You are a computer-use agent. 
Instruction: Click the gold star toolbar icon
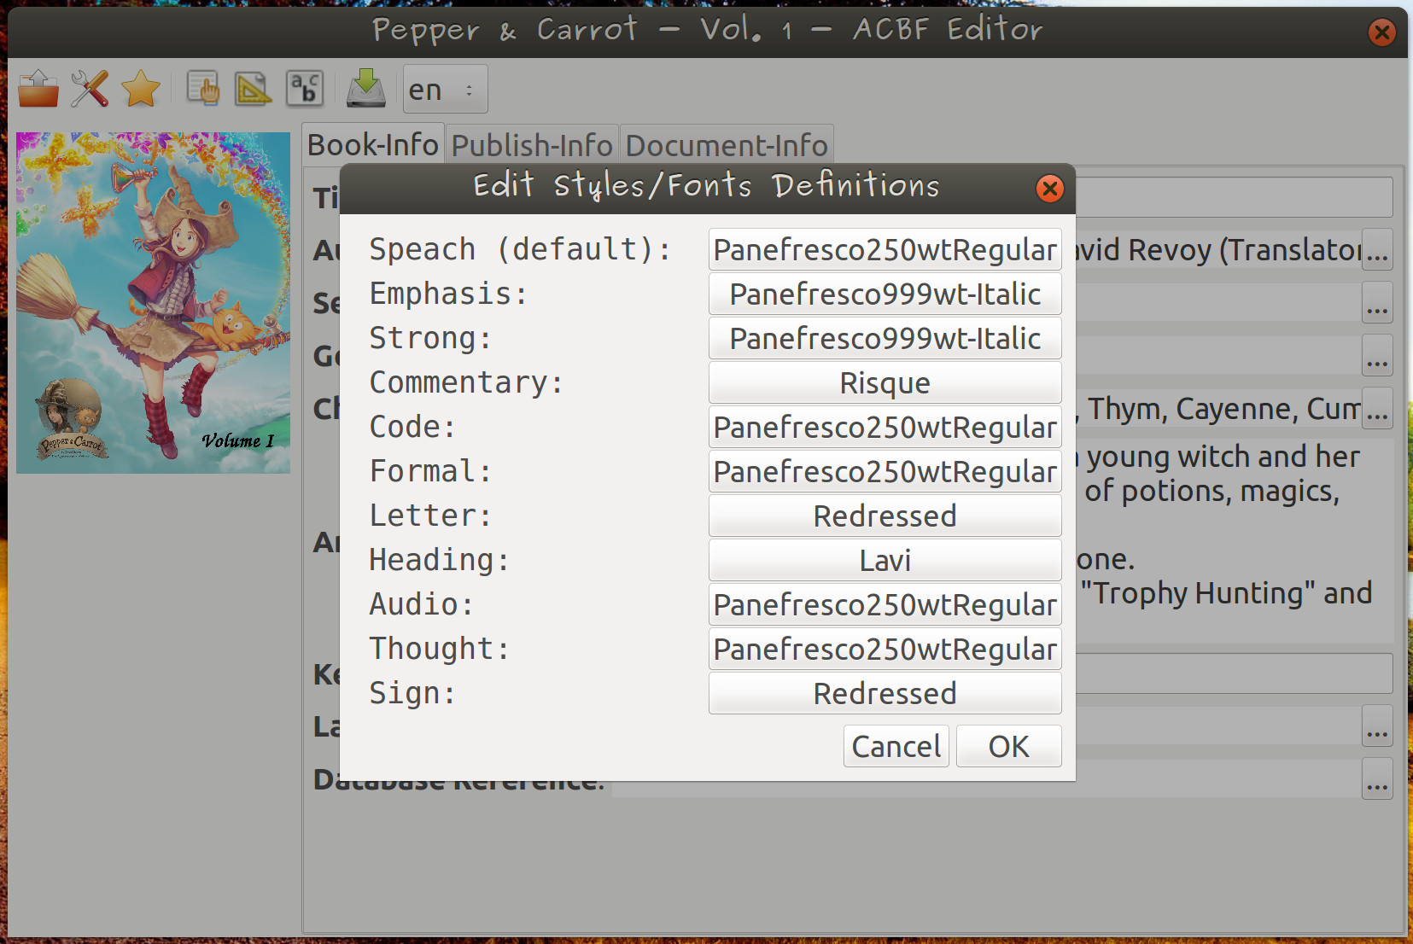tap(141, 89)
